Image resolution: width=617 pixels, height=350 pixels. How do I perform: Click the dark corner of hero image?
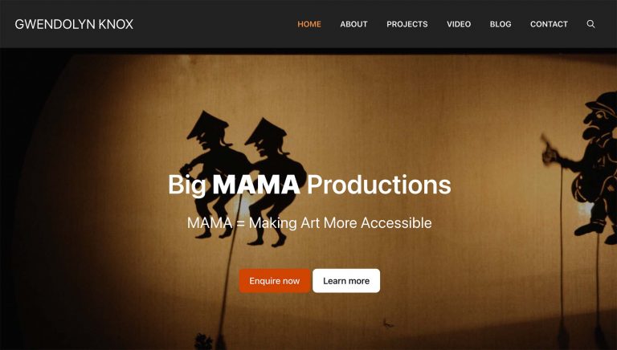pos(16,79)
